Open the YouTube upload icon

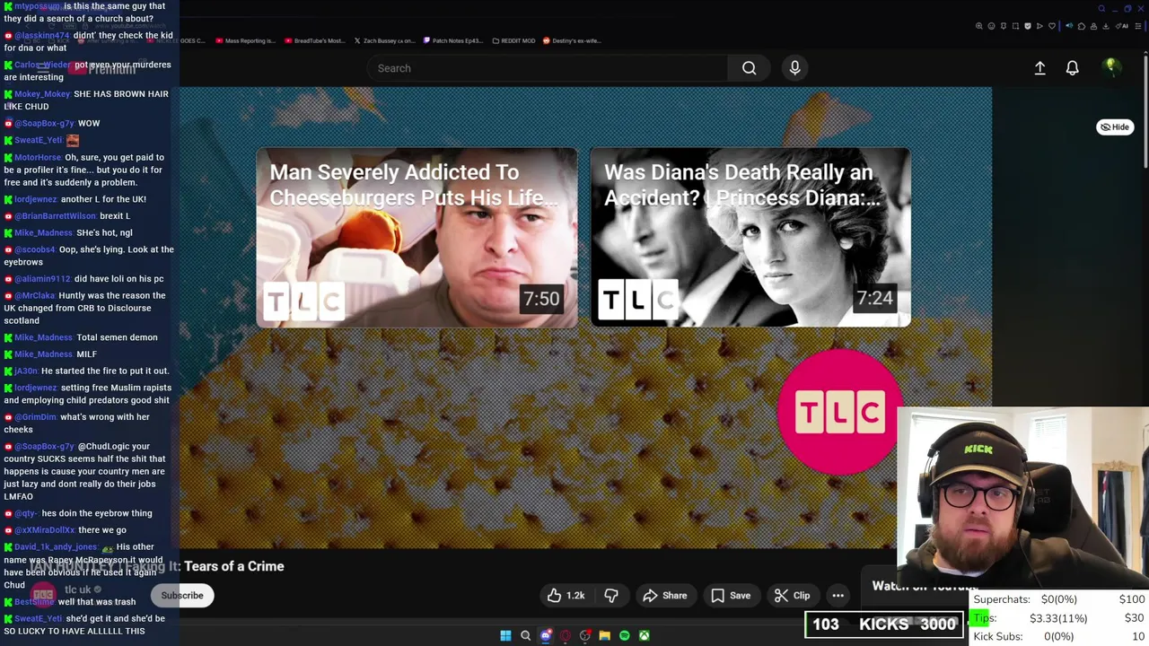(1039, 68)
